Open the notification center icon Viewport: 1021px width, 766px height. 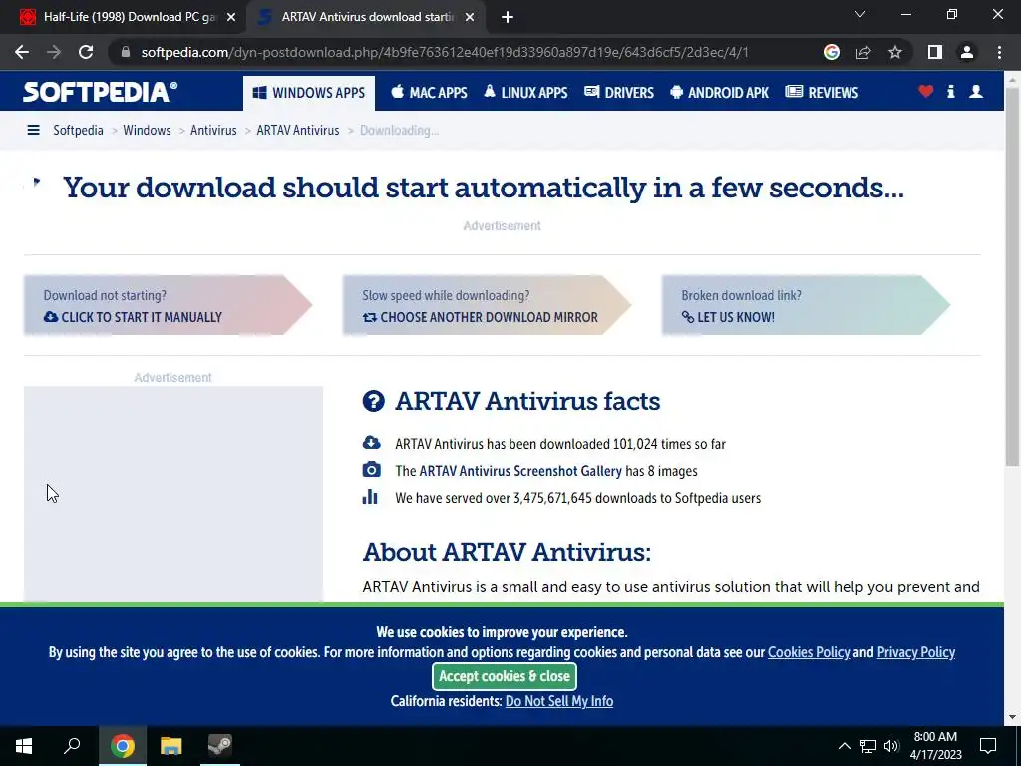[988, 746]
